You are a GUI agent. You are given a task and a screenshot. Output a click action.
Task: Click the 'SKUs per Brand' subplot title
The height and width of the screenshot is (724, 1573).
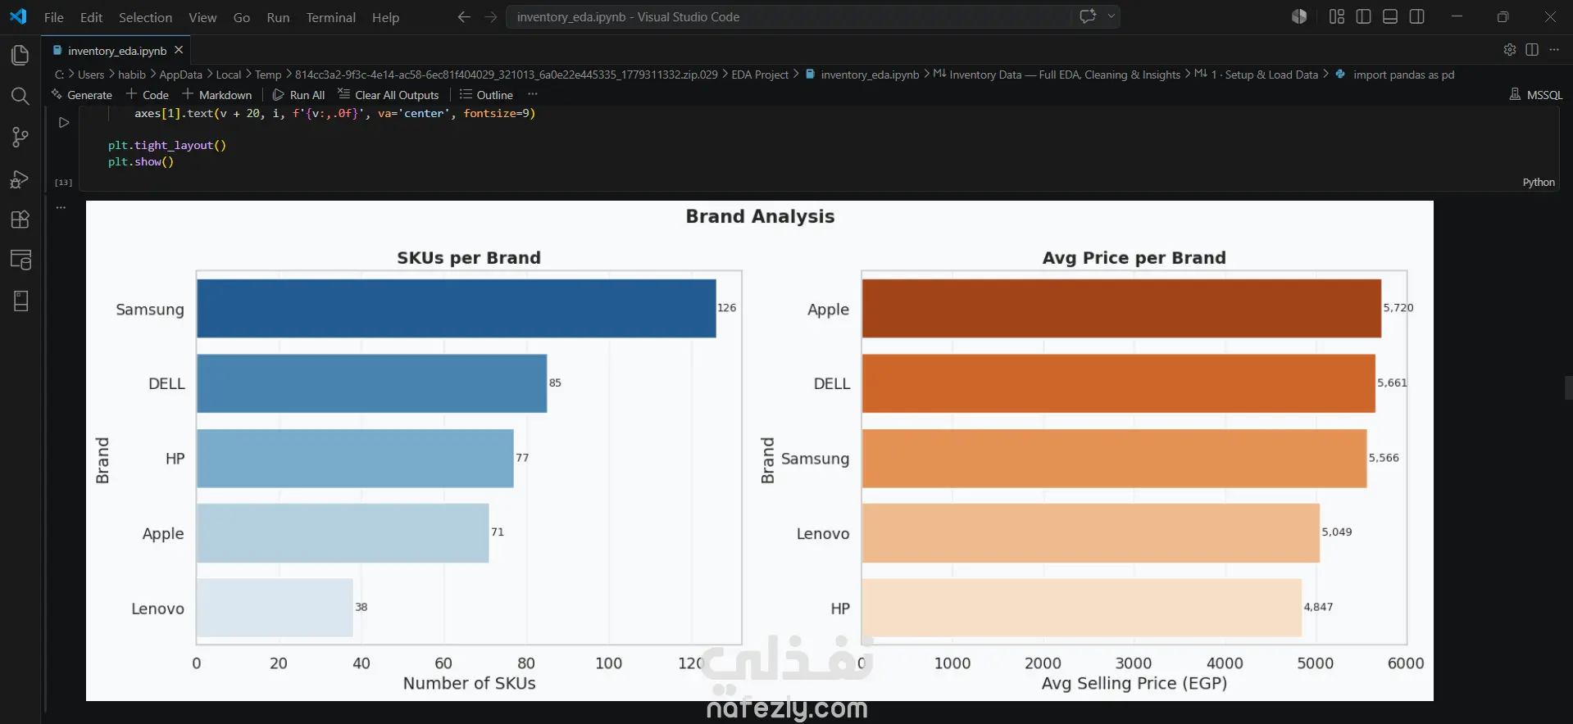coord(469,258)
